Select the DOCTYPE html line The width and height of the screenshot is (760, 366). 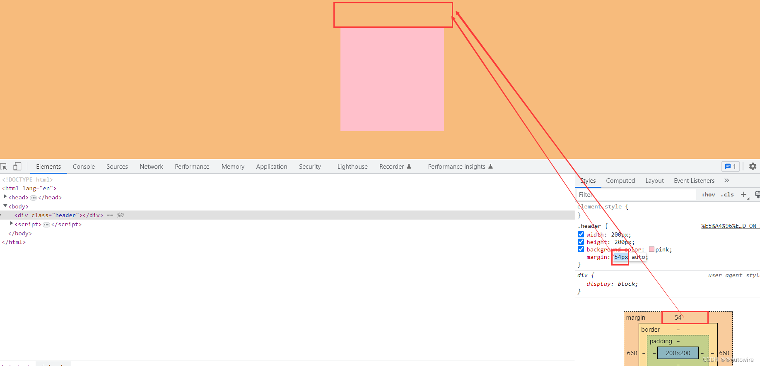point(27,179)
